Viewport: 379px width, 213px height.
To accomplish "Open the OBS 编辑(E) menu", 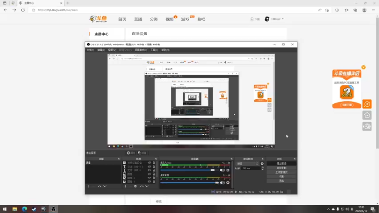I will pyautogui.click(x=101, y=50).
